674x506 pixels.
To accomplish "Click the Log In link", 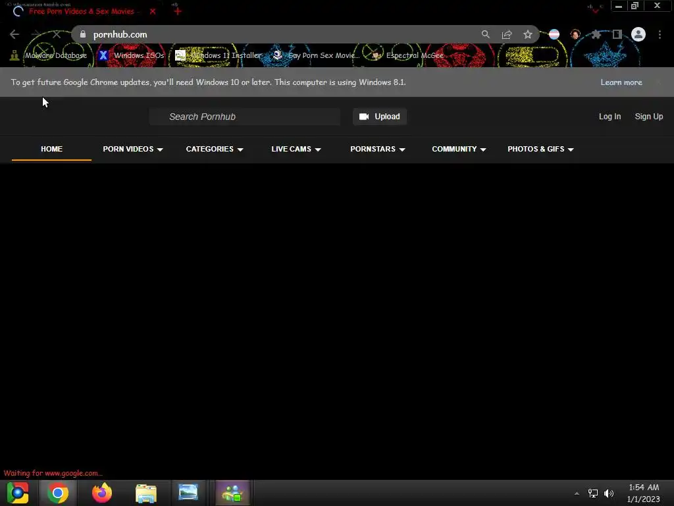I will (x=609, y=117).
